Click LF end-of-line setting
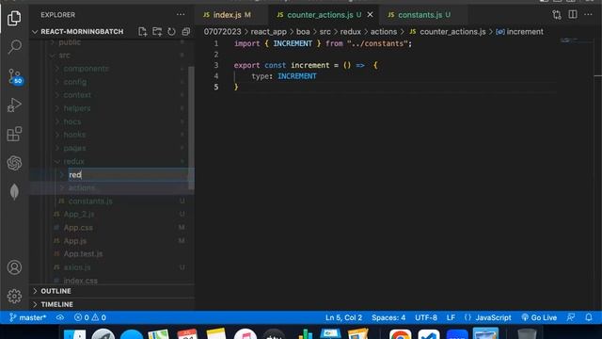602x339 pixels. click(451, 317)
